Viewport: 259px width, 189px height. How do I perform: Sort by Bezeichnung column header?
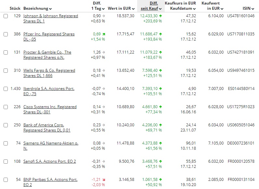(37, 8)
